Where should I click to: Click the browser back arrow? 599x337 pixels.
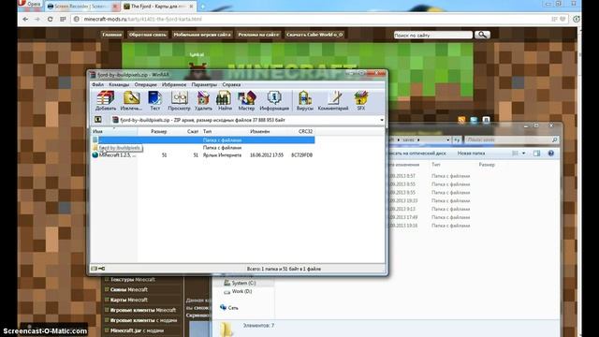pos(25,19)
